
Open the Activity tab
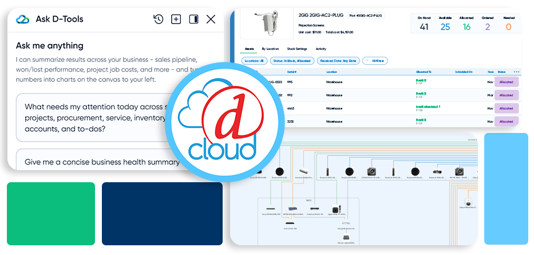click(x=321, y=49)
